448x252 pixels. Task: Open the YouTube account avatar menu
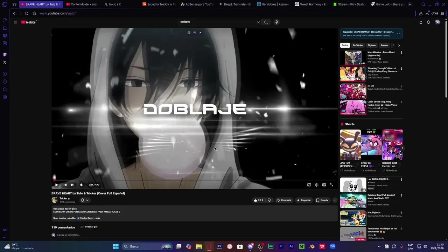pos(437,22)
